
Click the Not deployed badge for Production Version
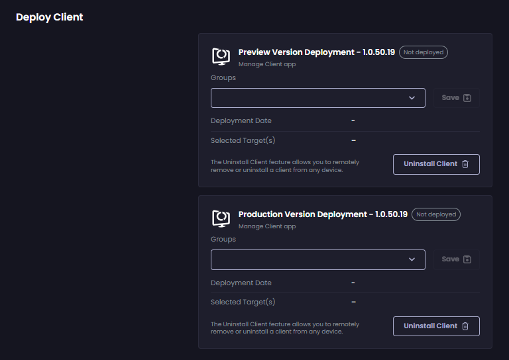click(x=436, y=214)
